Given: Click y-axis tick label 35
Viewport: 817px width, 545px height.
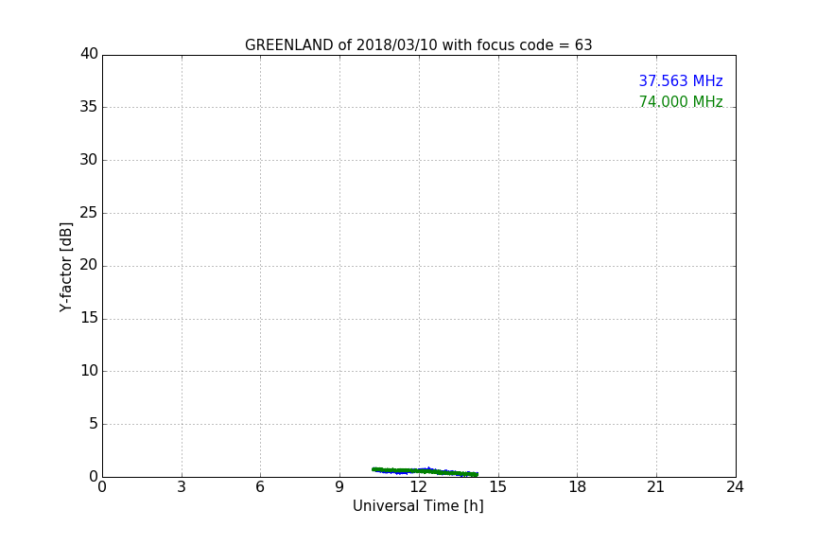Looking at the screenshot, I should (x=89, y=107).
